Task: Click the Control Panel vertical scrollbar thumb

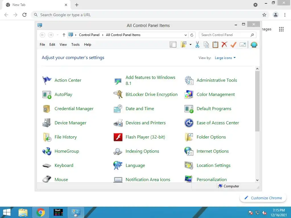Action: (x=257, y=101)
